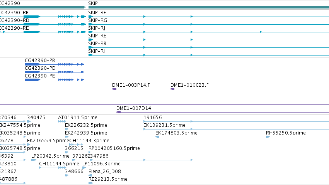Click the SKIP-RE transcript label
This screenshot has width=329, height=185.
tap(97, 36)
